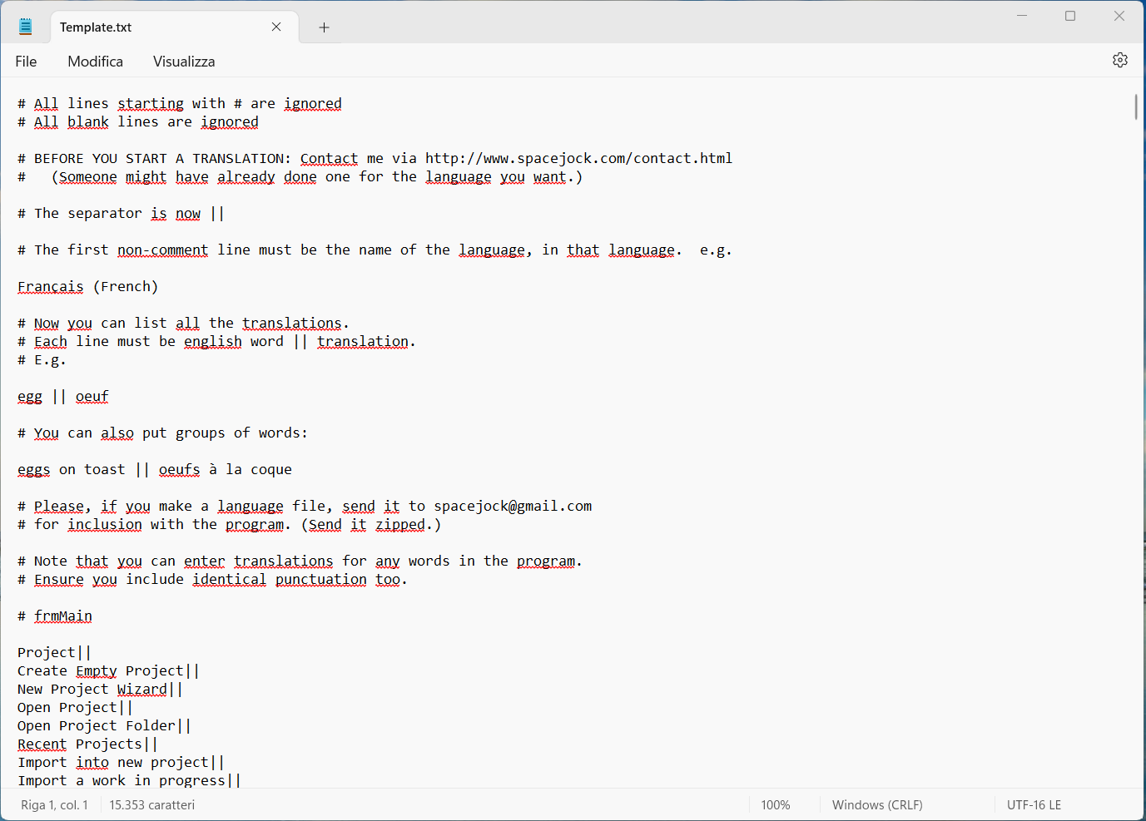Click the UTF-16 LE encoding indicator
1146x821 pixels.
(x=1034, y=804)
